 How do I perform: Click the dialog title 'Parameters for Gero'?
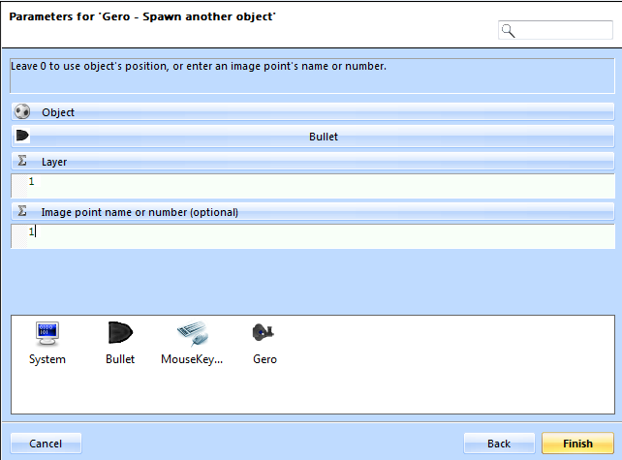(x=142, y=16)
